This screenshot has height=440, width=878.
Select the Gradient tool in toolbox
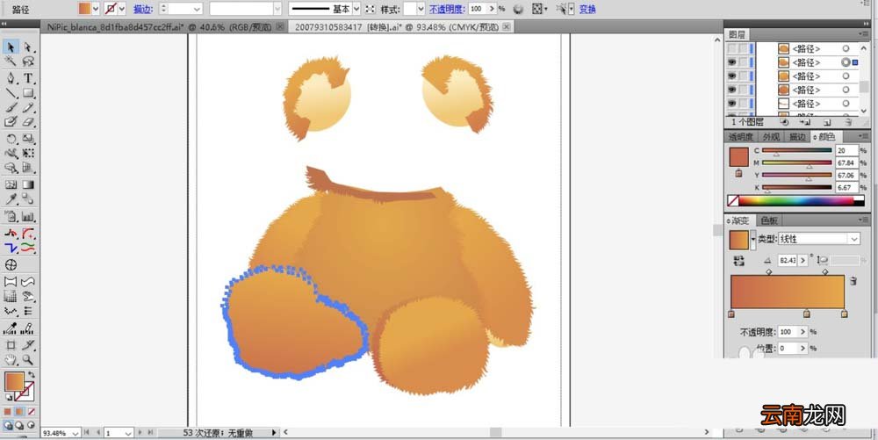tap(28, 184)
